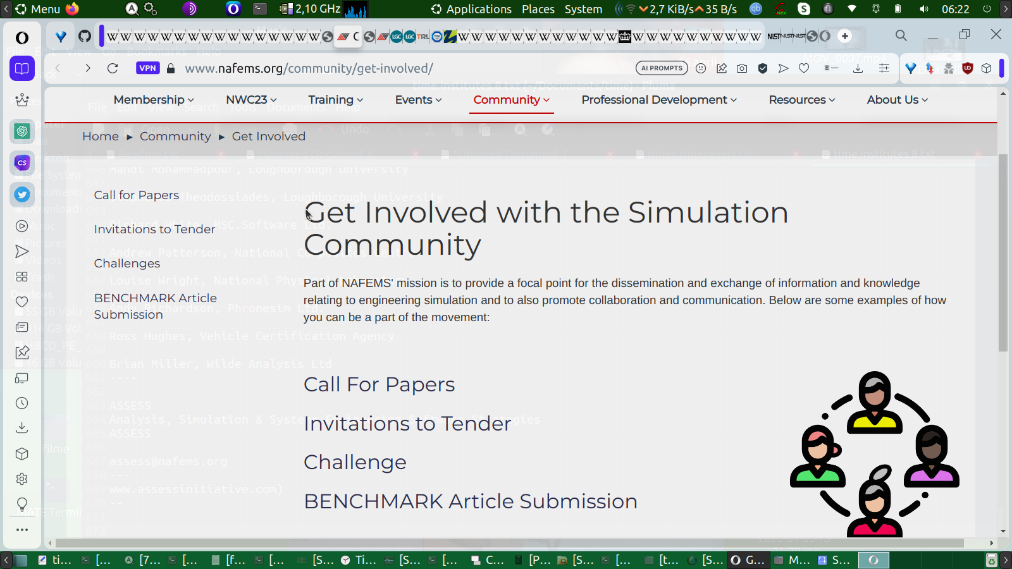Click the Challenge heading link
The width and height of the screenshot is (1012, 569).
click(x=355, y=463)
